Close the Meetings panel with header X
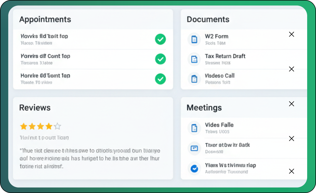 [x=292, y=104]
